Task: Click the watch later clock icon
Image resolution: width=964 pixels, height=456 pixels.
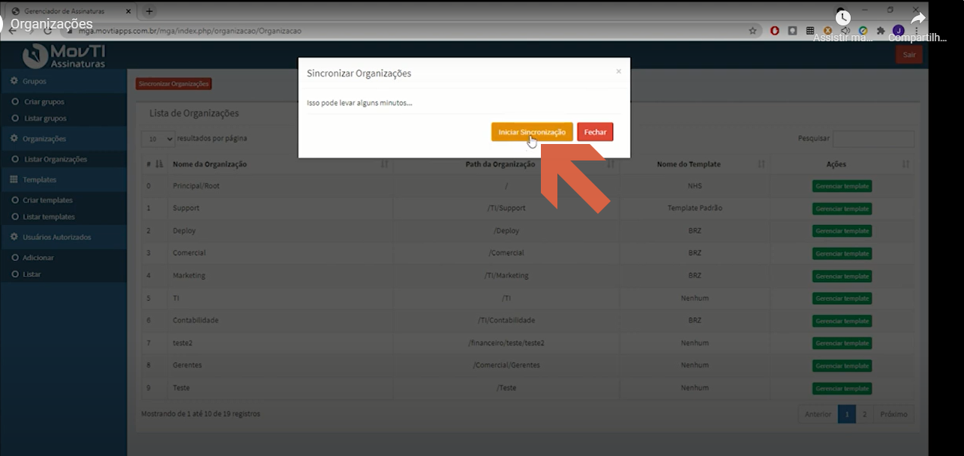Action: pos(843,18)
